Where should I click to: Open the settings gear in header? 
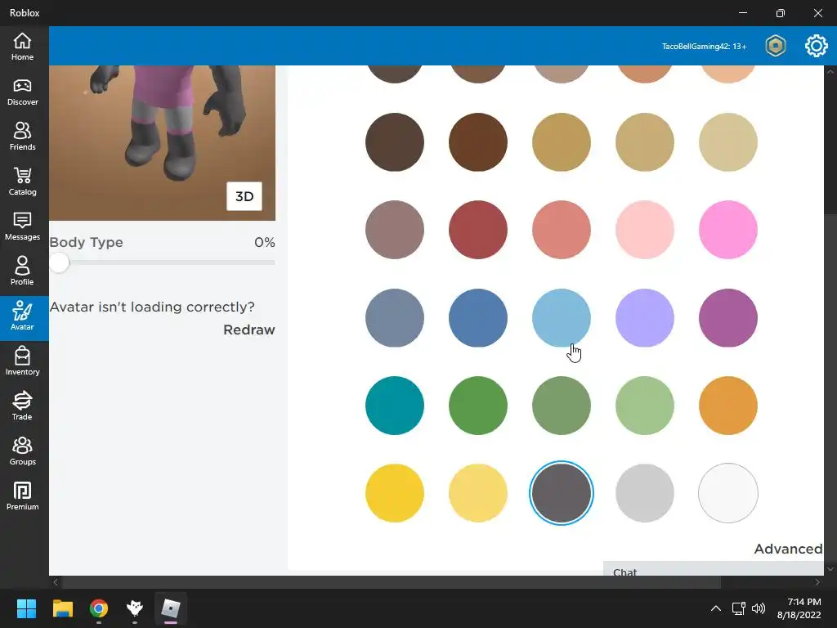817,46
